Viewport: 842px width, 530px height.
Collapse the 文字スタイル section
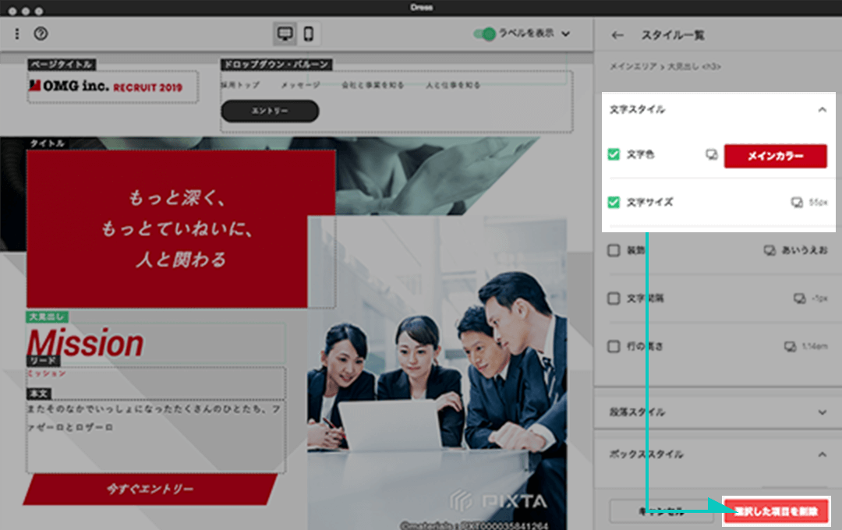click(x=822, y=110)
